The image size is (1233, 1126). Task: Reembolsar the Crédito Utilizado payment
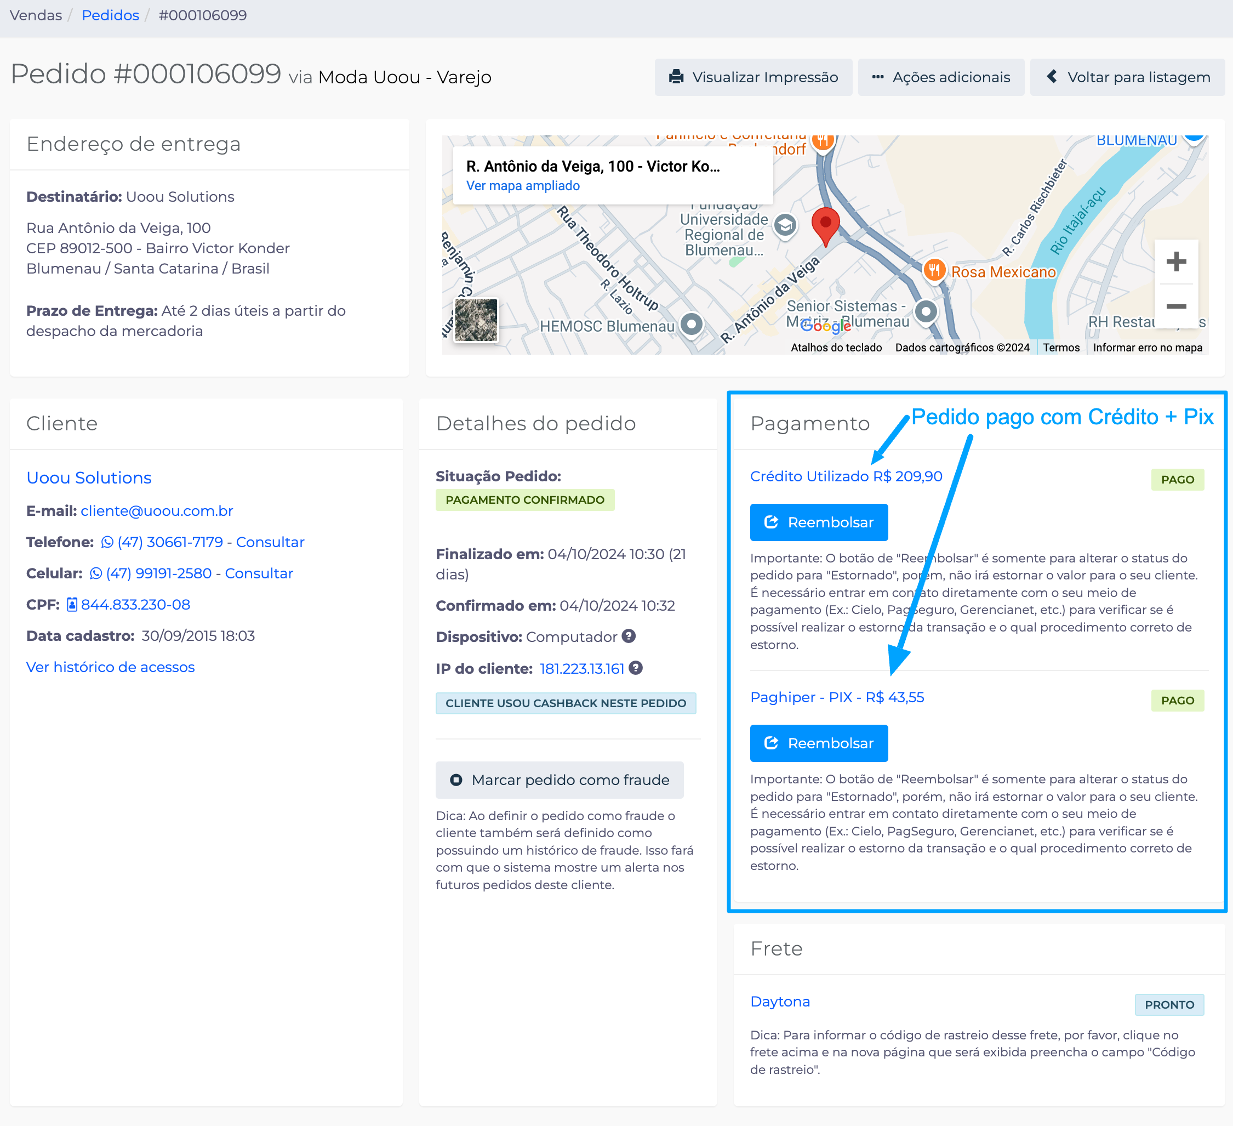click(818, 522)
